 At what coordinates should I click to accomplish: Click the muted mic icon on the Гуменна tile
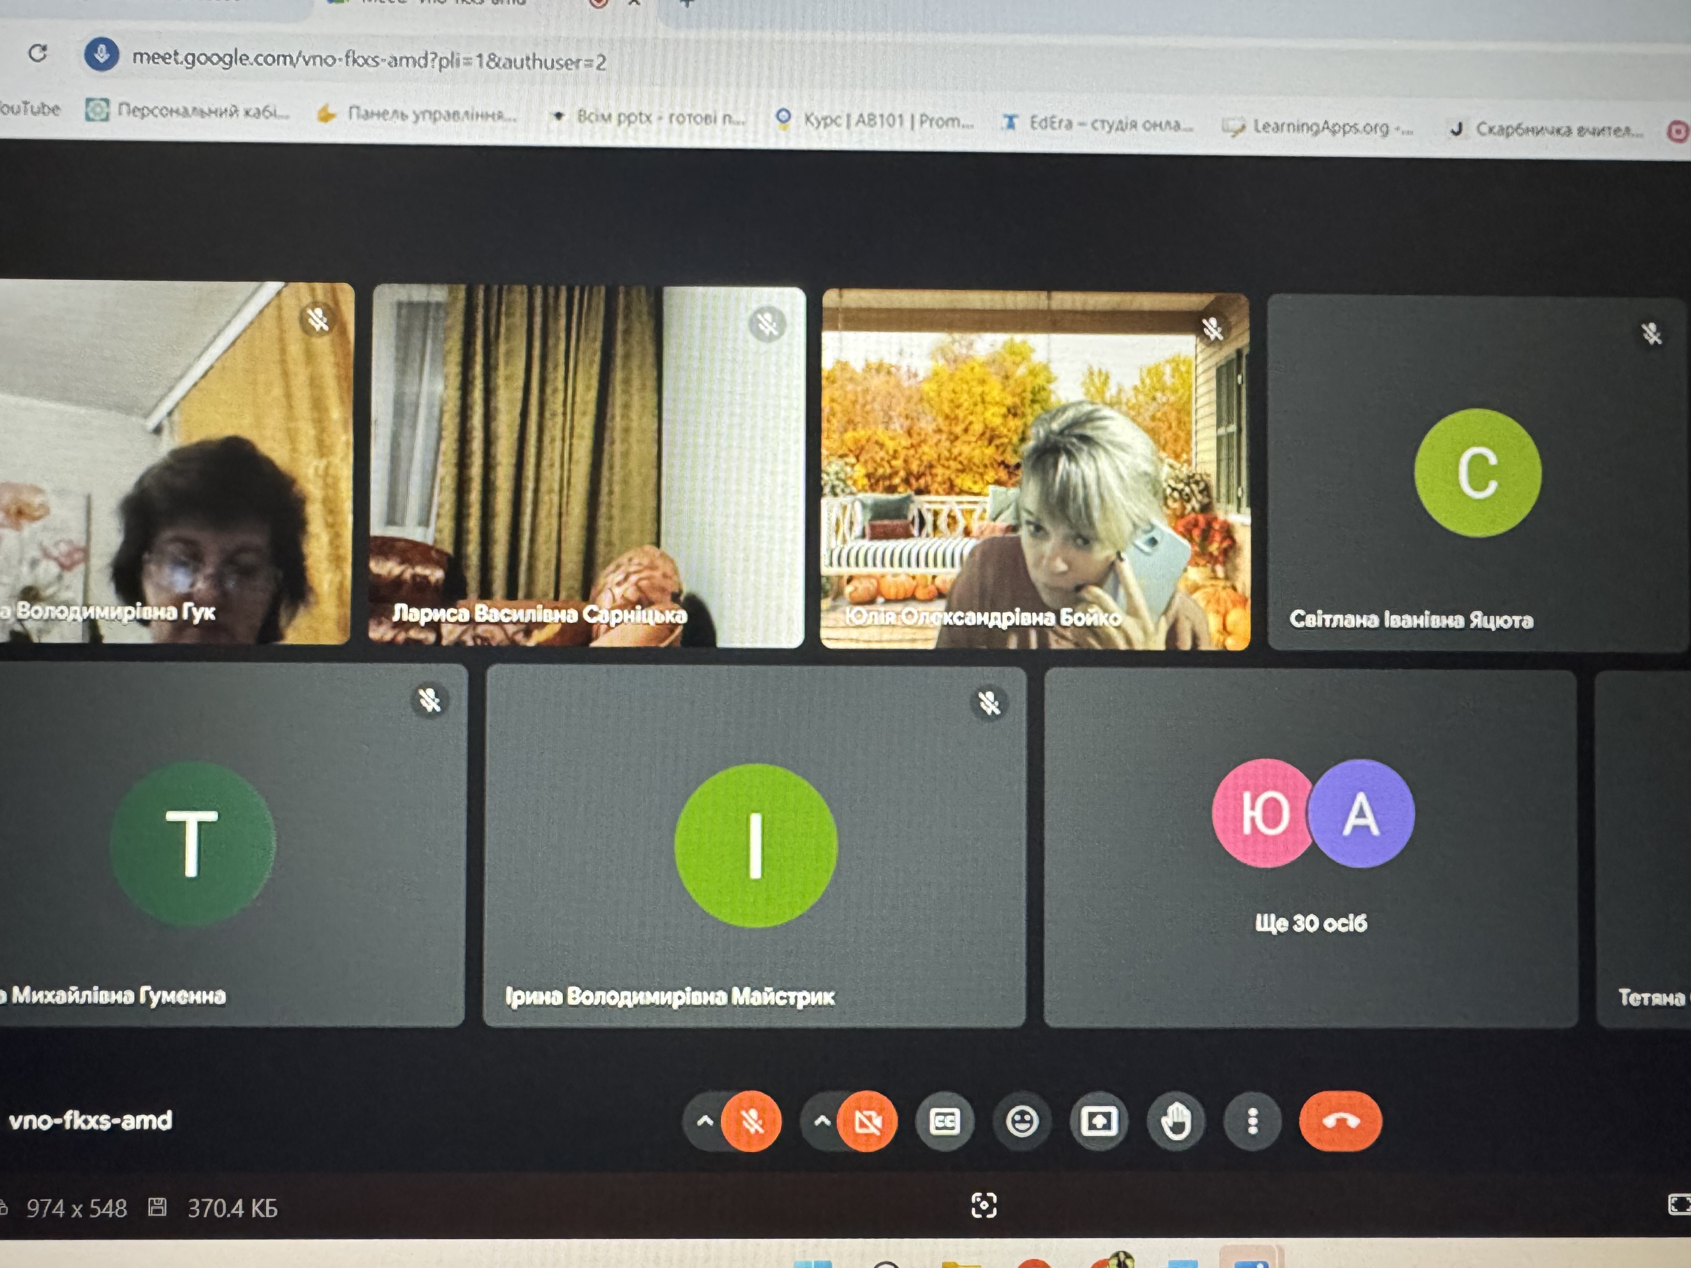coord(429,699)
